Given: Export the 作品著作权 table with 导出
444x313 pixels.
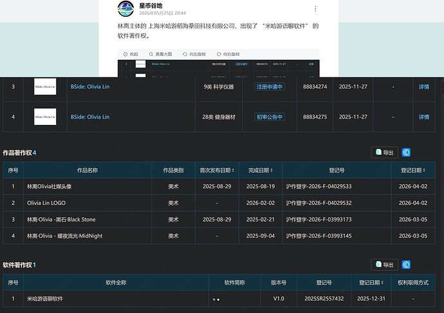Looking at the screenshot, I should [x=385, y=153].
